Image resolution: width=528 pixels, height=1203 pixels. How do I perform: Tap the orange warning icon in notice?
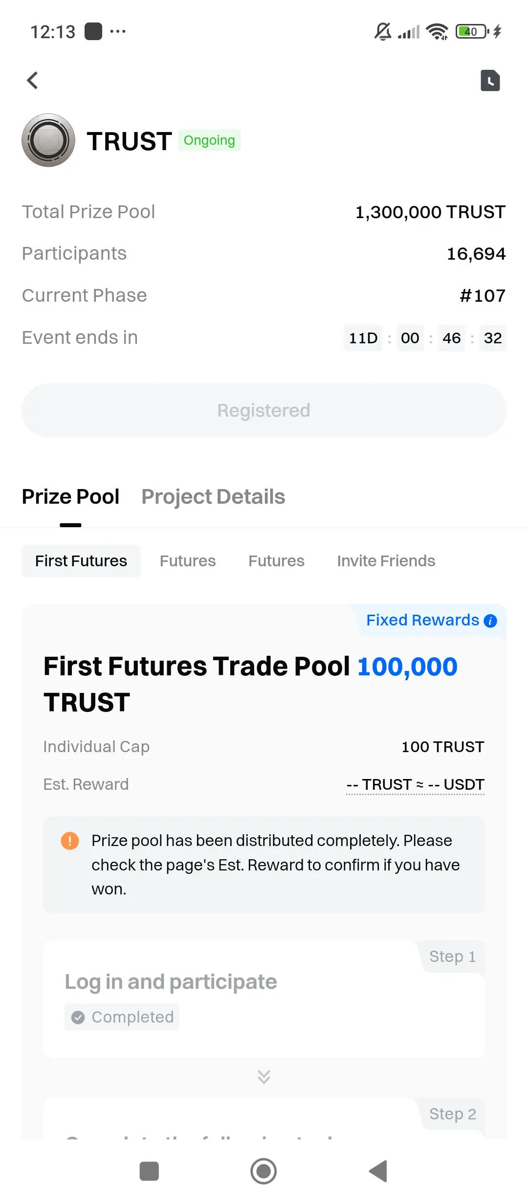point(70,841)
